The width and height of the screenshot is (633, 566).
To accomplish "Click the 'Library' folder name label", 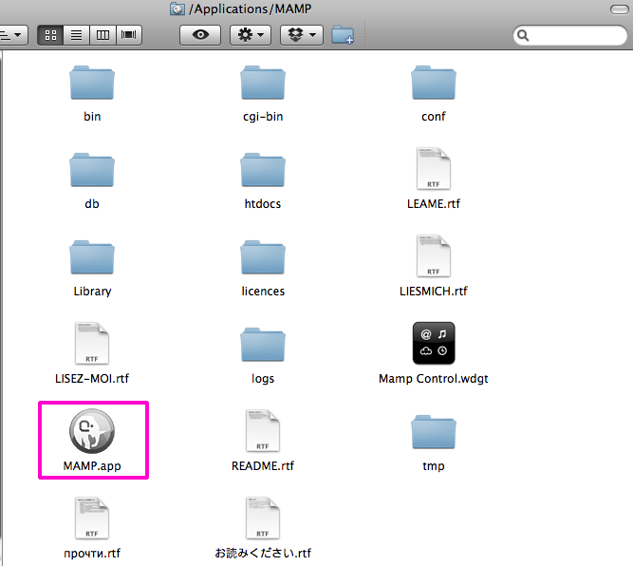I will (92, 292).
